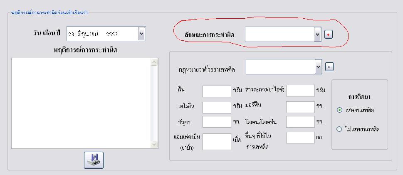Image resolution: width=403 pixels, height=175 pixels.
Task: Click the กัญชา quantity field
Action: point(217,122)
